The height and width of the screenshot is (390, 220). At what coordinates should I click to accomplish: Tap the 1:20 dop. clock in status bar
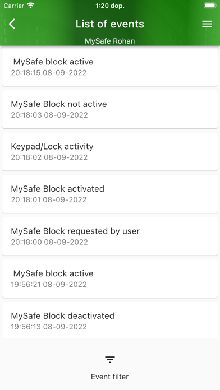(x=110, y=6)
